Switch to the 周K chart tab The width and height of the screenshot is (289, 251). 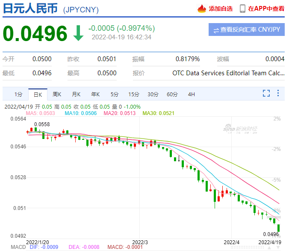57,94
